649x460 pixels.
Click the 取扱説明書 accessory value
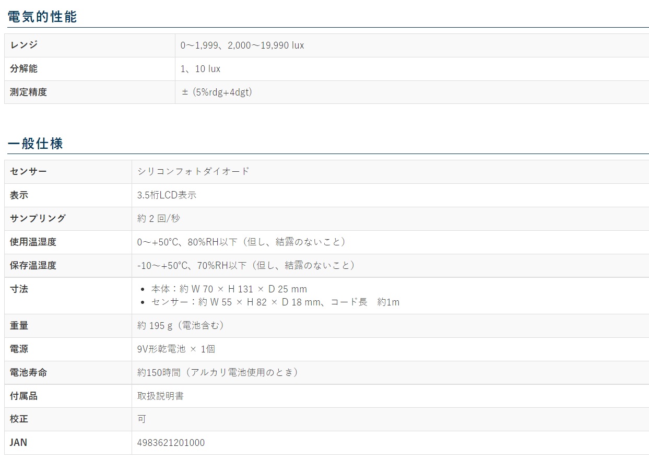(160, 396)
